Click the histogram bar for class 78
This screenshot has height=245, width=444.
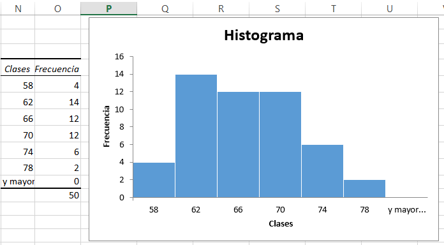click(x=364, y=189)
